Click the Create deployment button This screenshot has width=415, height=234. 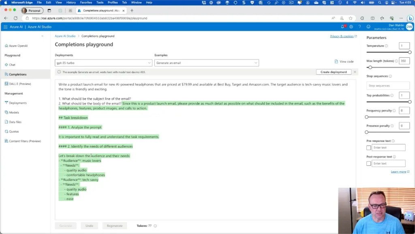334,72
